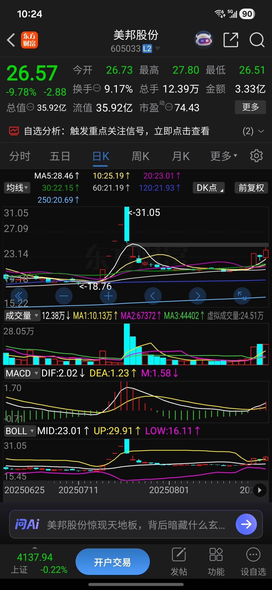This screenshot has height=590, width=272.
Task: Jump to earliest with double-left arrow
Action: 19,296
